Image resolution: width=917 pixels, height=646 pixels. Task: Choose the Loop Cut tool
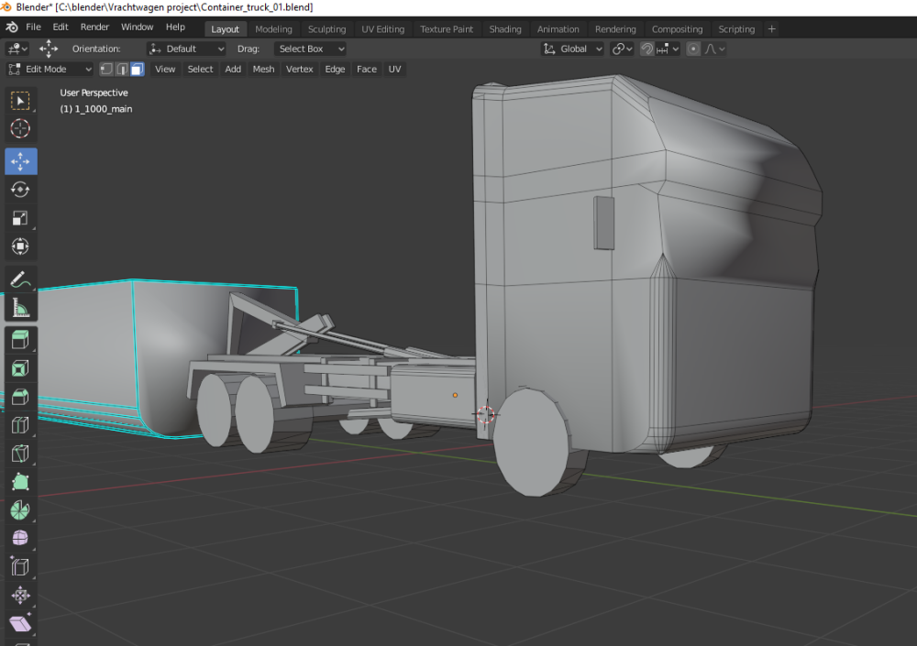(20, 425)
